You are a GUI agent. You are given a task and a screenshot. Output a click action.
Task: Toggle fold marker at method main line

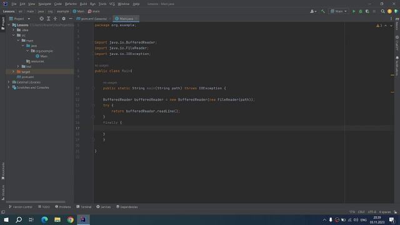pos(93,88)
